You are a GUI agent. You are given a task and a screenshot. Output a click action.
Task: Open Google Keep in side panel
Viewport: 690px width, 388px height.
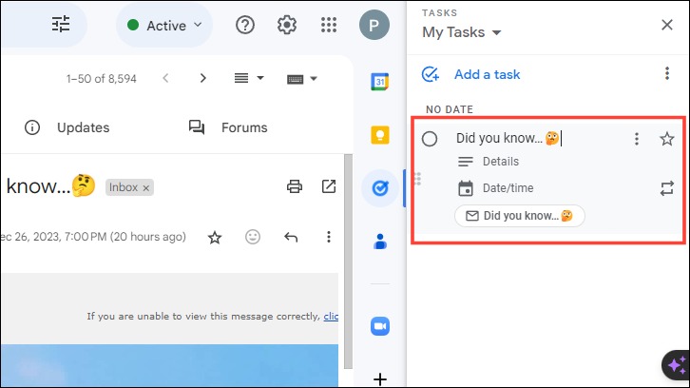tap(380, 135)
